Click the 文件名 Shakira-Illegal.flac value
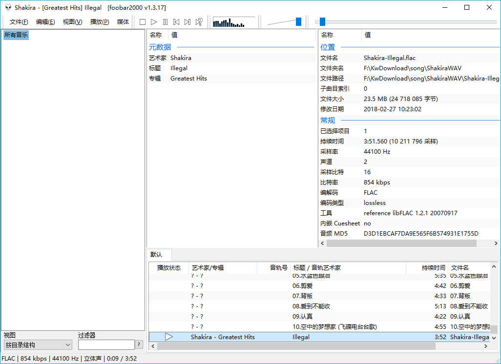 390,58
